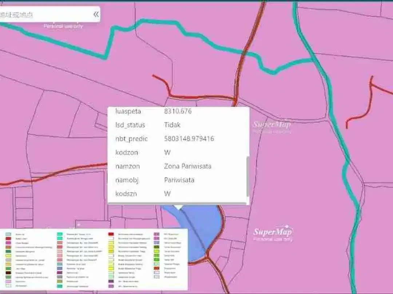Image resolution: width=393 pixels, height=294 pixels.
Task: Select the nbt_predic field name
Action: (x=131, y=139)
